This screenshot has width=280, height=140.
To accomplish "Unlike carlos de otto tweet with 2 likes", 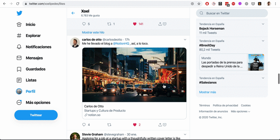I will pyautogui.click(x=135, y=125).
